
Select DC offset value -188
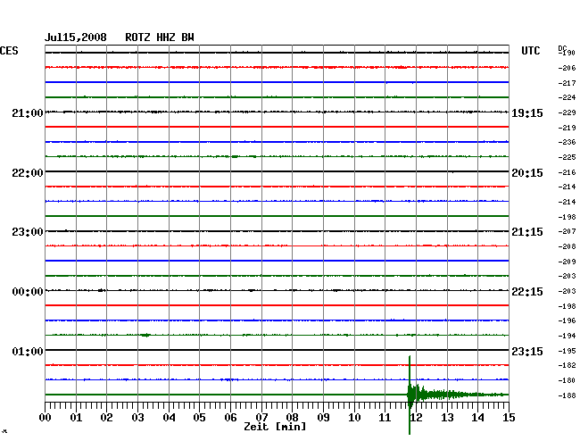coord(567,395)
